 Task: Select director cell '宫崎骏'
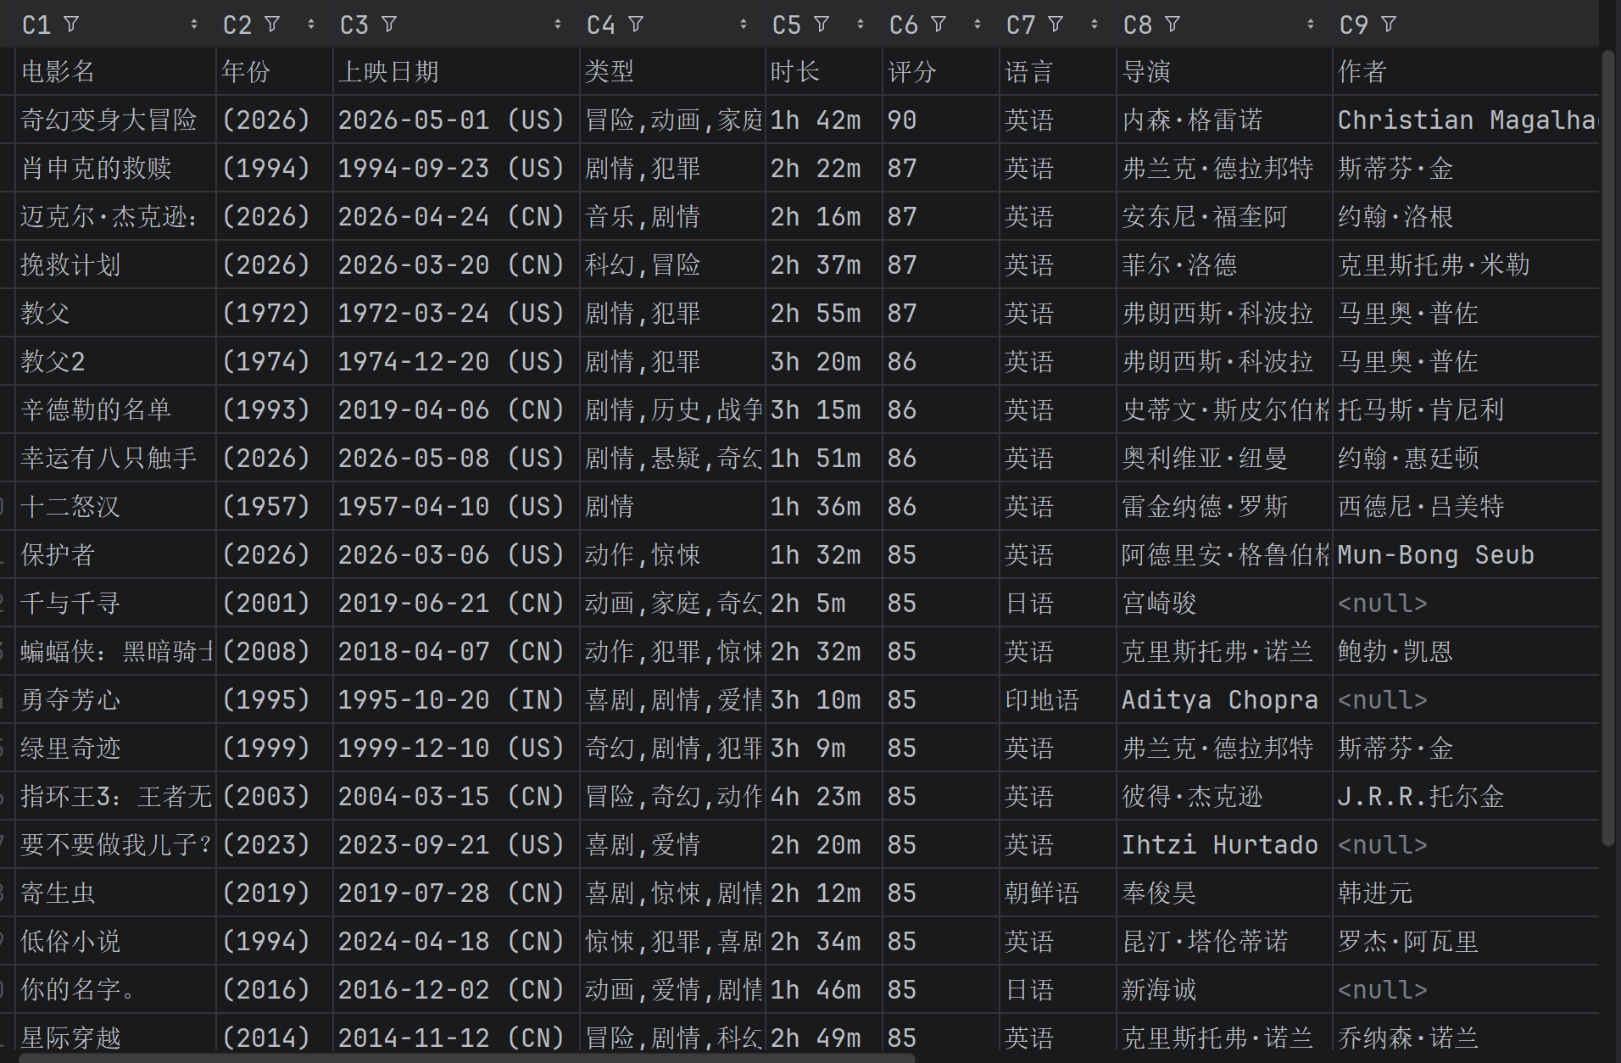(x=1224, y=603)
